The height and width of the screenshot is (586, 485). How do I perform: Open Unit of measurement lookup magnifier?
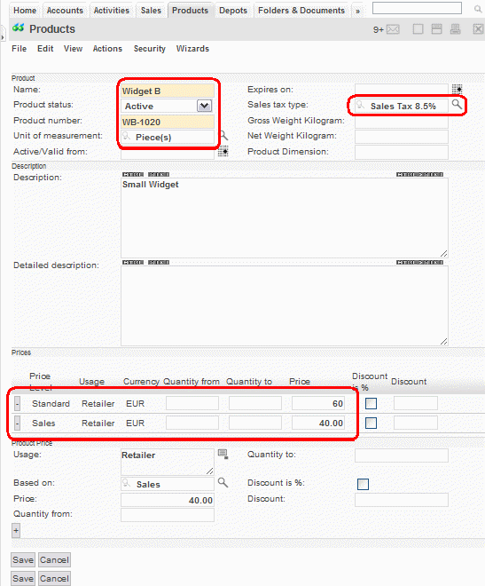click(223, 135)
